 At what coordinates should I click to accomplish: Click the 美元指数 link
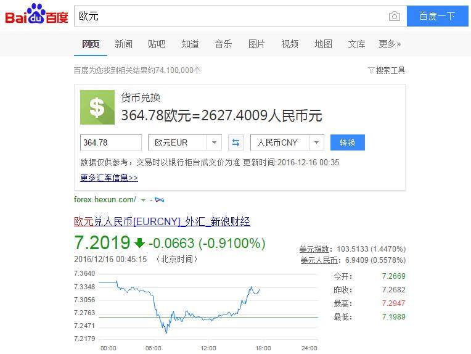(314, 249)
